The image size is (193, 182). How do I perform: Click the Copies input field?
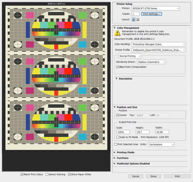[x=135, y=14]
